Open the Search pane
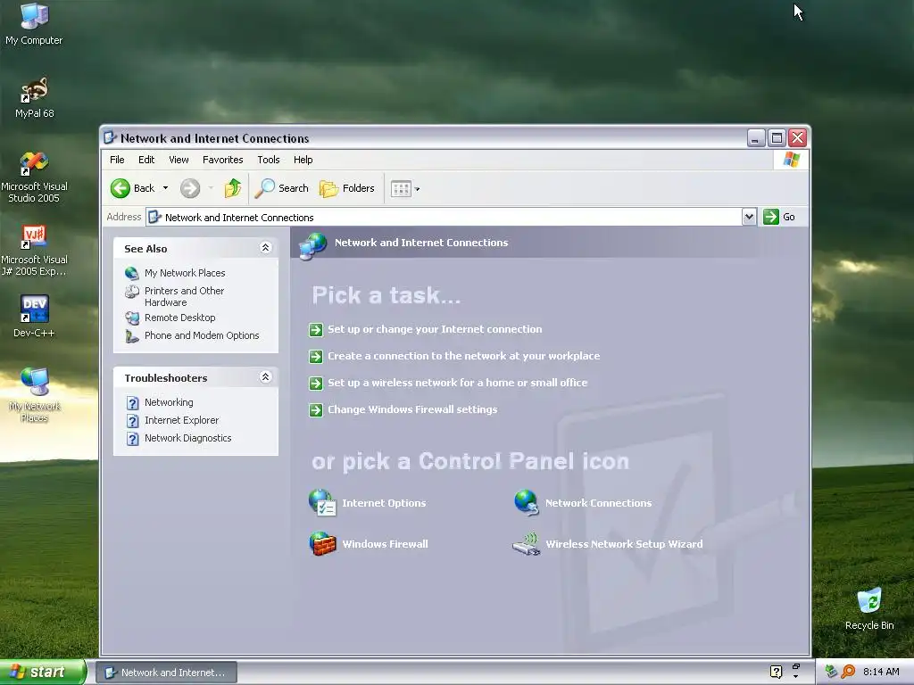Screen dimensions: 914x685 [x=281, y=188]
